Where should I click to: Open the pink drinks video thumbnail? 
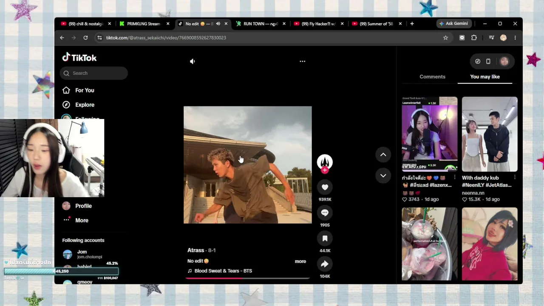click(x=430, y=244)
